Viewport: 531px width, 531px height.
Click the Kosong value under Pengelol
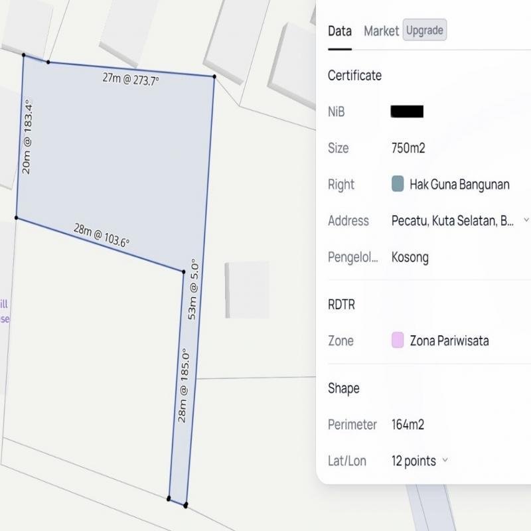click(x=410, y=258)
